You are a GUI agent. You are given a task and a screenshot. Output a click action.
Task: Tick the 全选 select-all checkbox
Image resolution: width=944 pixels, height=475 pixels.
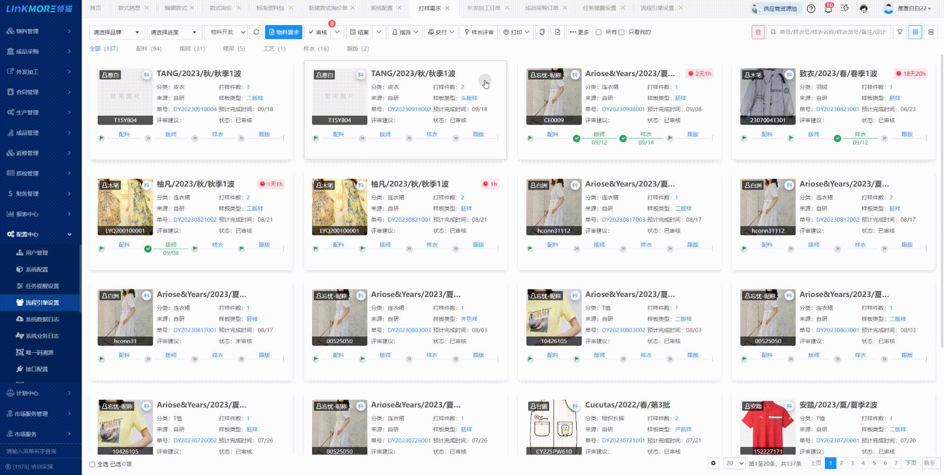92,464
